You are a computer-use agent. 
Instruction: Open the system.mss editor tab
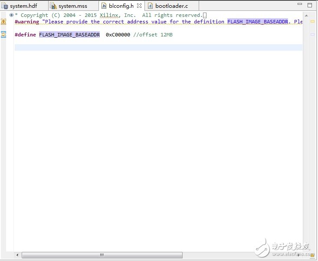tap(73, 6)
